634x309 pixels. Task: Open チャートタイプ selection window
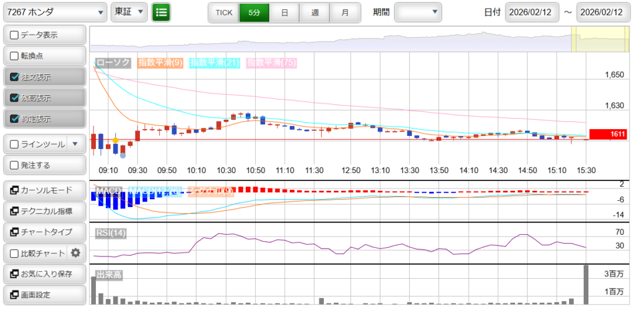[x=44, y=232]
